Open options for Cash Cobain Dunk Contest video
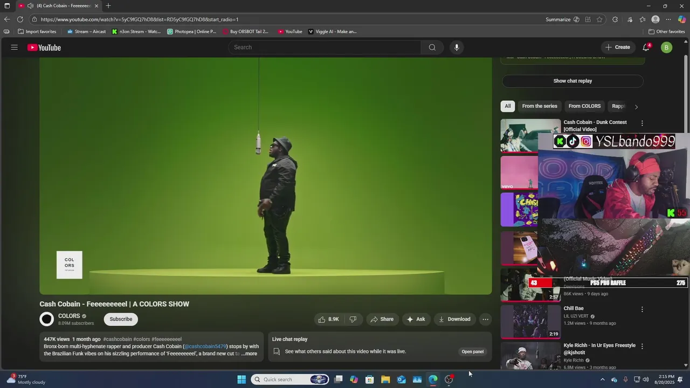 coord(641,123)
